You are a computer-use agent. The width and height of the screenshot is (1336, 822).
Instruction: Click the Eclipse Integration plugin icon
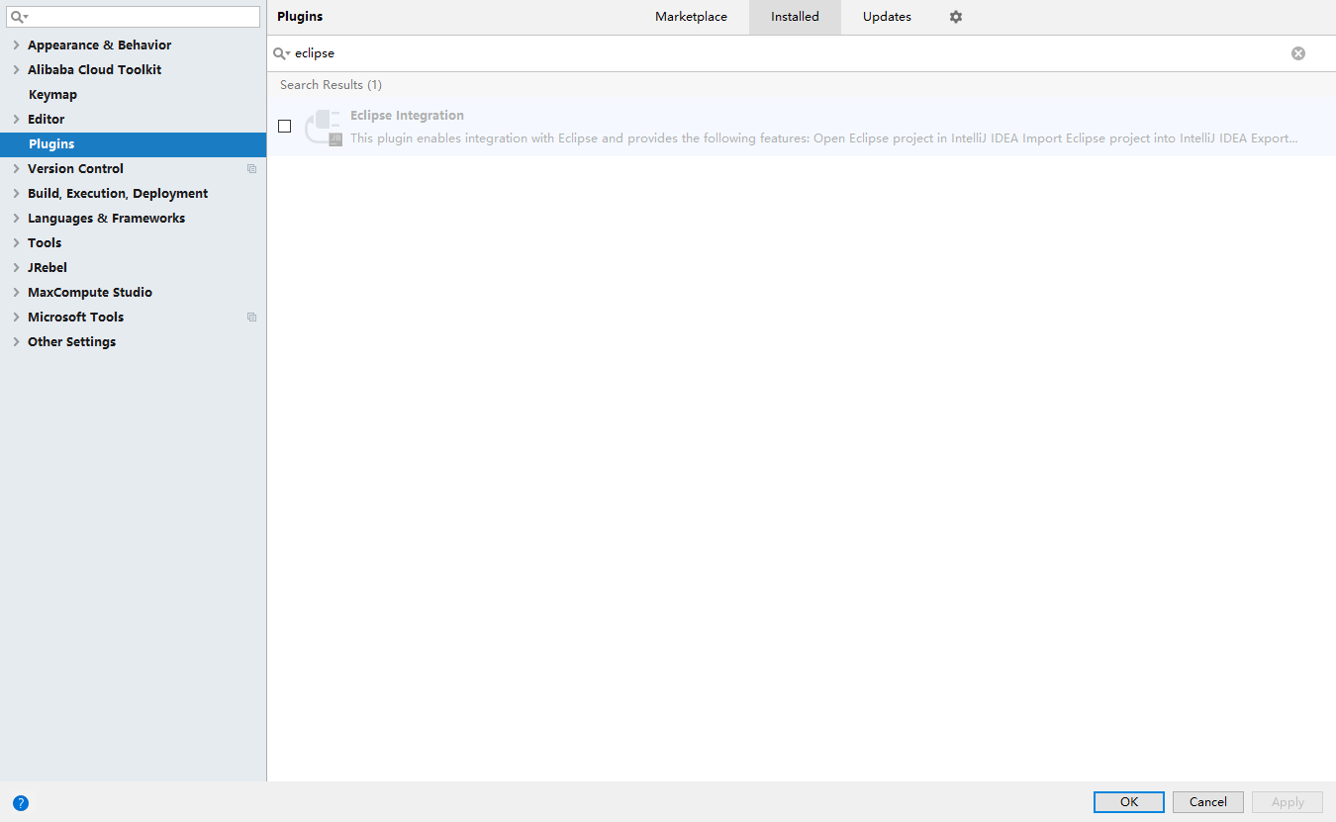323,127
